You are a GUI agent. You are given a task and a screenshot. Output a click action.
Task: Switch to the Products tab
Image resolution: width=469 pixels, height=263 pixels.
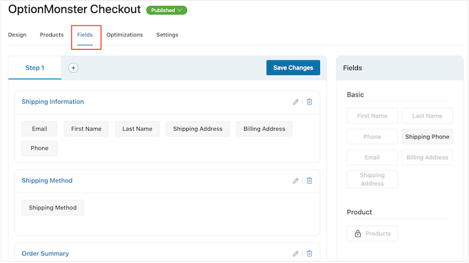[52, 34]
